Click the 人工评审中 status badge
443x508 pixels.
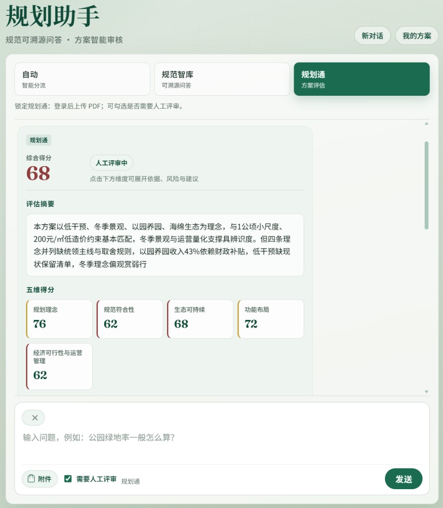[x=111, y=163]
